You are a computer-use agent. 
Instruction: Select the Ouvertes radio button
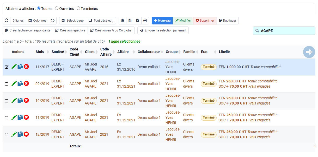coord(57,8)
